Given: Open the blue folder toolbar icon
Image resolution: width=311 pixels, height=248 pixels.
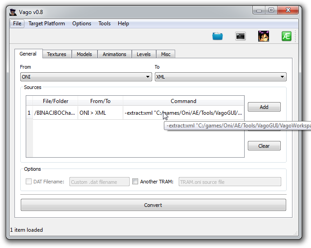Looking at the screenshot, I should pos(218,36).
